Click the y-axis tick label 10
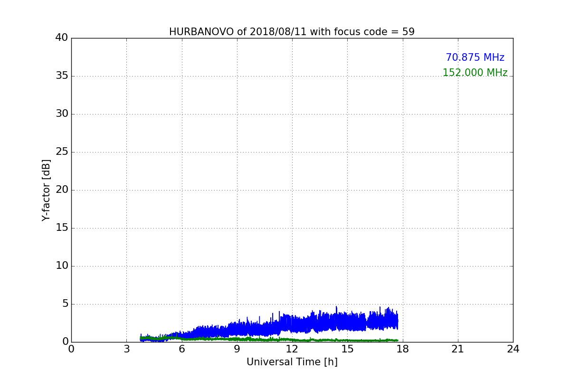The width and height of the screenshot is (570, 380). point(62,266)
